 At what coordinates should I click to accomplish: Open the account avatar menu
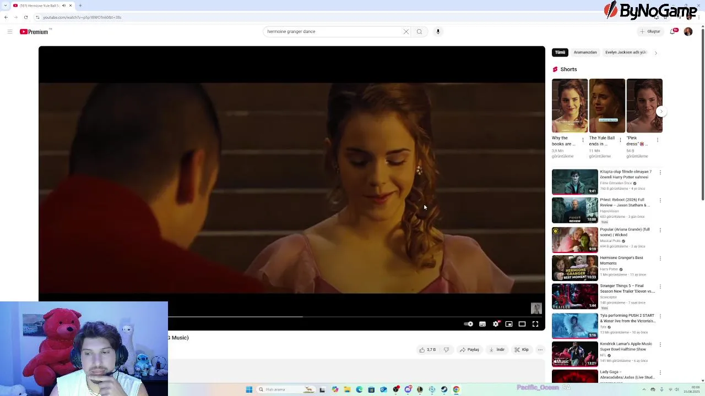coord(688,31)
